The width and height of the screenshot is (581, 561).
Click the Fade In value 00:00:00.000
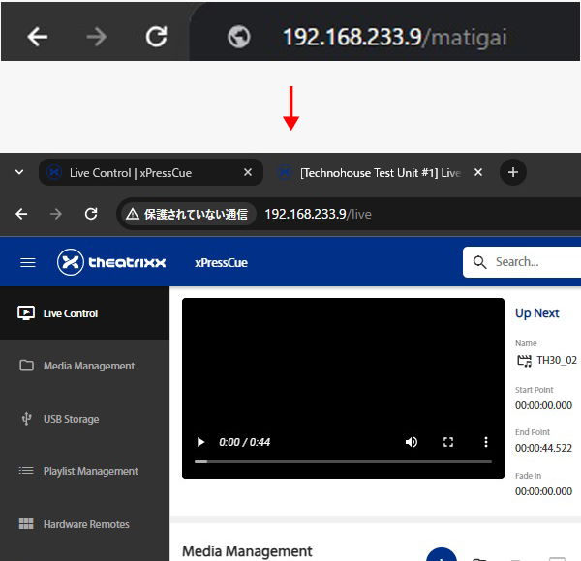click(543, 491)
